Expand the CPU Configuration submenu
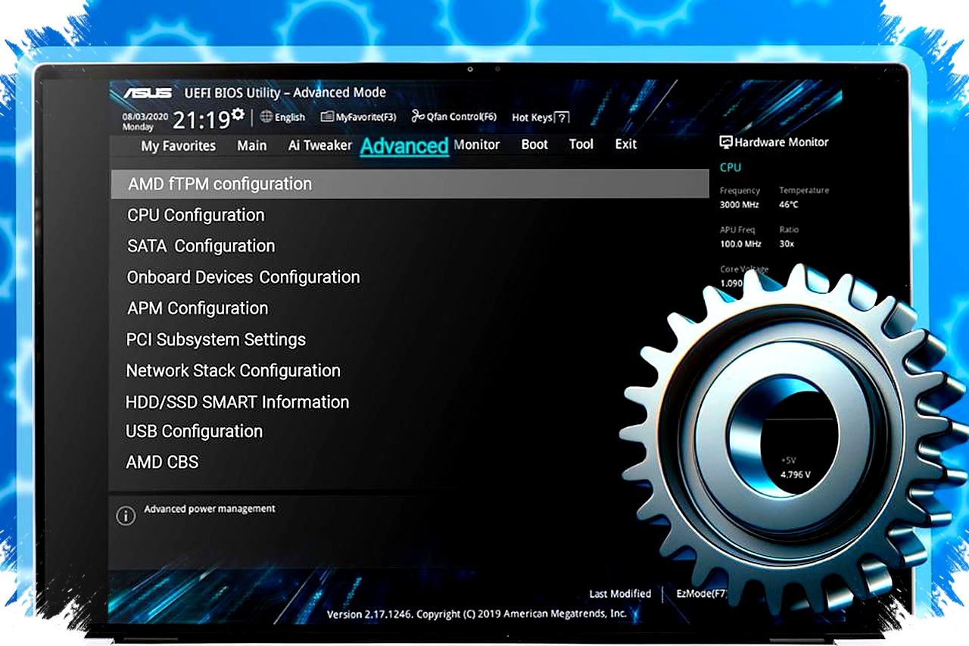Screen dimensions: 969x646 (x=196, y=215)
